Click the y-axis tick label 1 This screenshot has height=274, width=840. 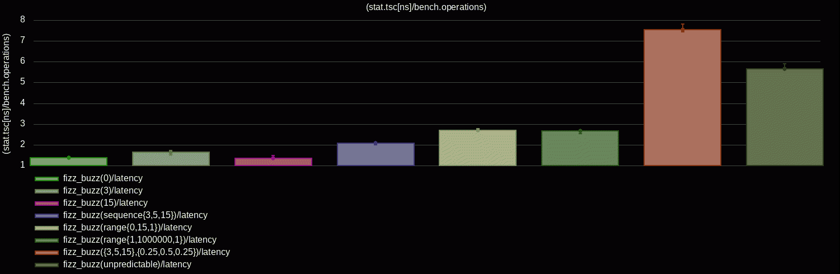tap(23, 166)
